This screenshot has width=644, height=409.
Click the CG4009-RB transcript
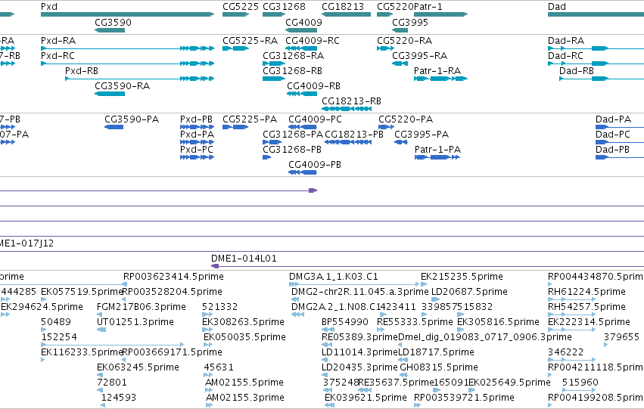(302, 94)
